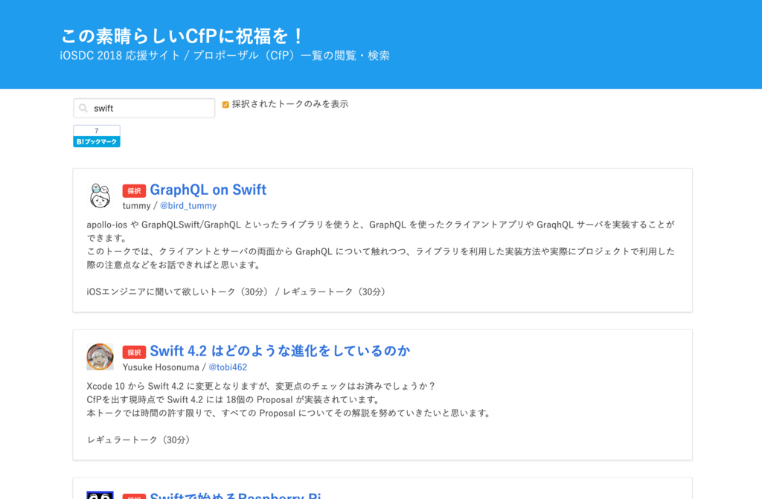762x499 pixels.
Task: Uncheck the 採択されたトークのみを表示 checkbox
Action: [x=225, y=104]
